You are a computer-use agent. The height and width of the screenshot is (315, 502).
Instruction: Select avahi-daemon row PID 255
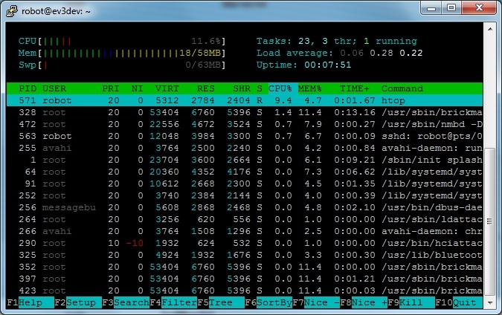click(x=245, y=148)
